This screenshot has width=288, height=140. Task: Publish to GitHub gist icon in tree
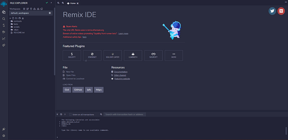[20, 18]
